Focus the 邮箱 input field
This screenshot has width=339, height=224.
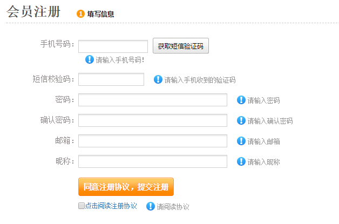pyautogui.click(x=153, y=141)
